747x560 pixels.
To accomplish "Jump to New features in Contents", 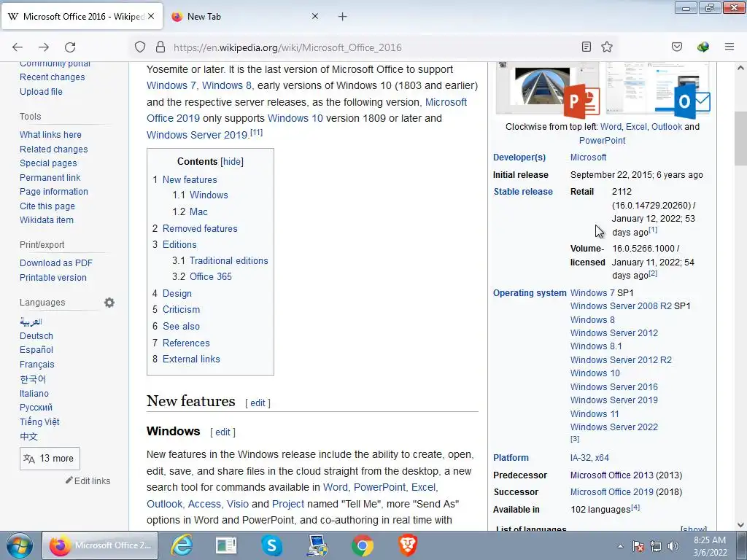I will tap(190, 179).
